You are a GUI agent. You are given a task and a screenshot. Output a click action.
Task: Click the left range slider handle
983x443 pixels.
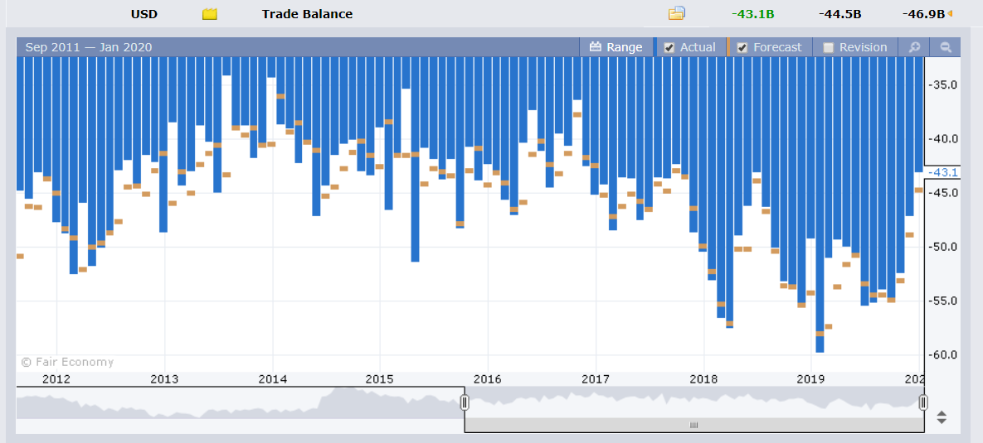(465, 402)
